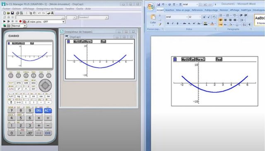The image size is (265, 151).
Task: Open the L/E mém. princ. OFF dropdown
Action: pos(63,22)
